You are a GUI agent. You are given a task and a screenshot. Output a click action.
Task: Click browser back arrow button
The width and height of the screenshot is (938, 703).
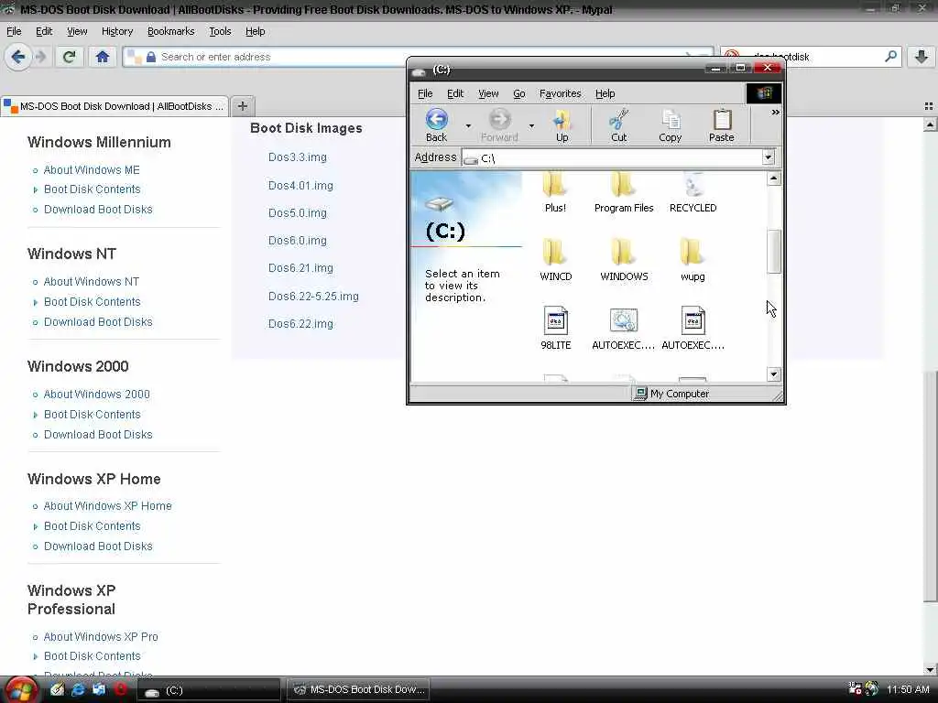18,58
